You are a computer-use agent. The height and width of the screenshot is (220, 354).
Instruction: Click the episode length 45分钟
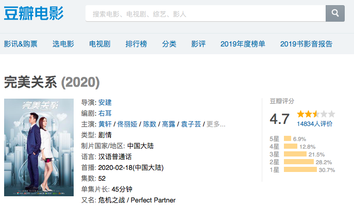(x=122, y=189)
